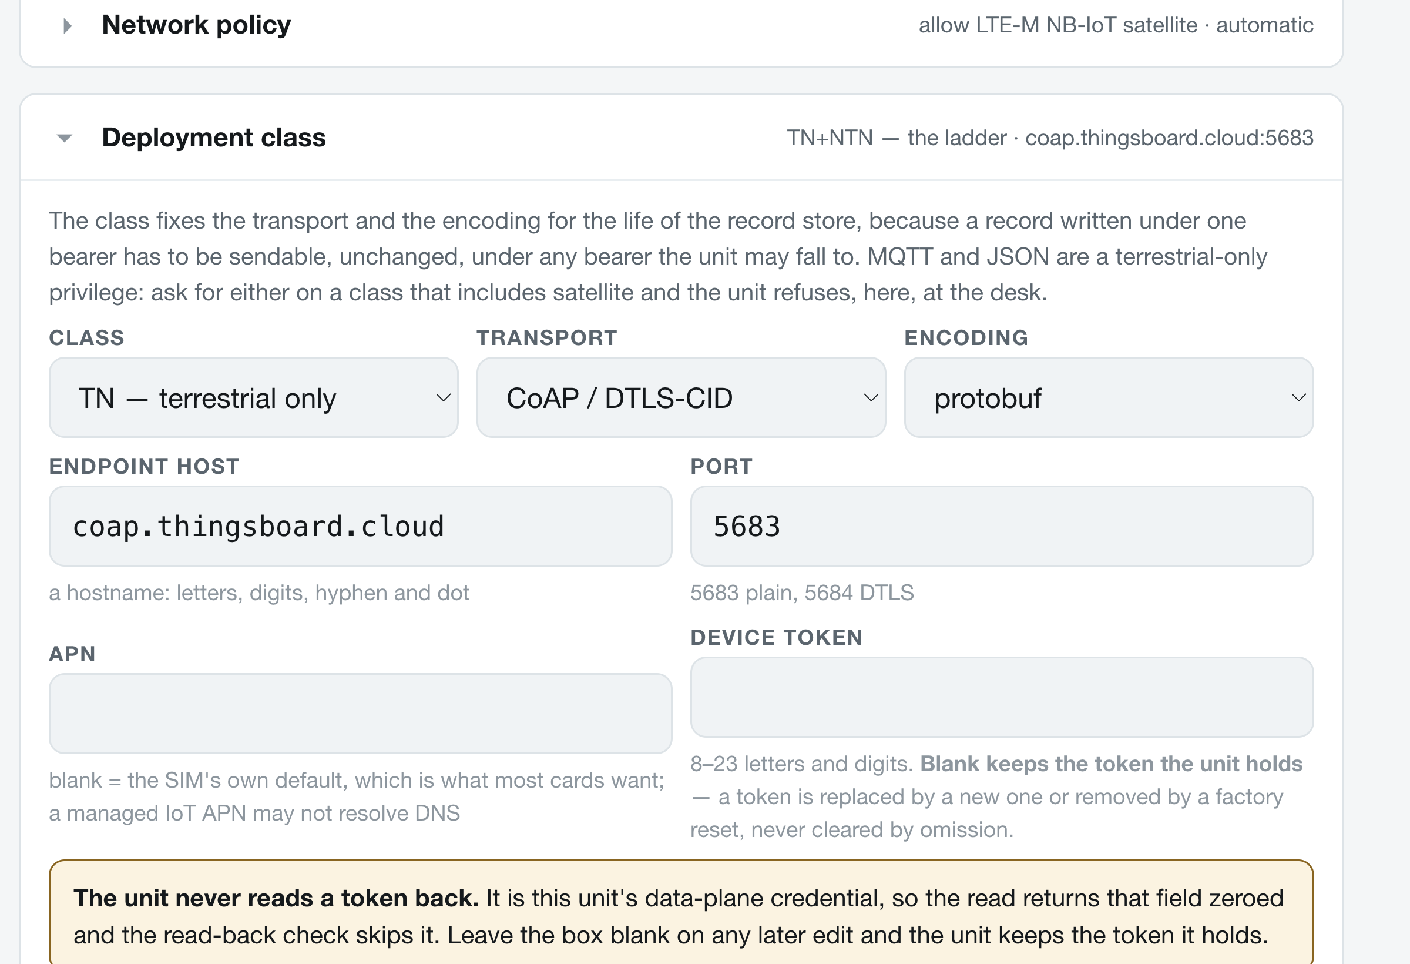Open the Transport dropdown
Viewport: 1410px width, 964px height.
click(x=681, y=397)
